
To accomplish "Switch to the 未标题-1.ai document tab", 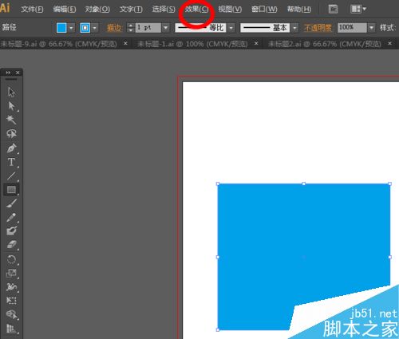I will 192,44.
